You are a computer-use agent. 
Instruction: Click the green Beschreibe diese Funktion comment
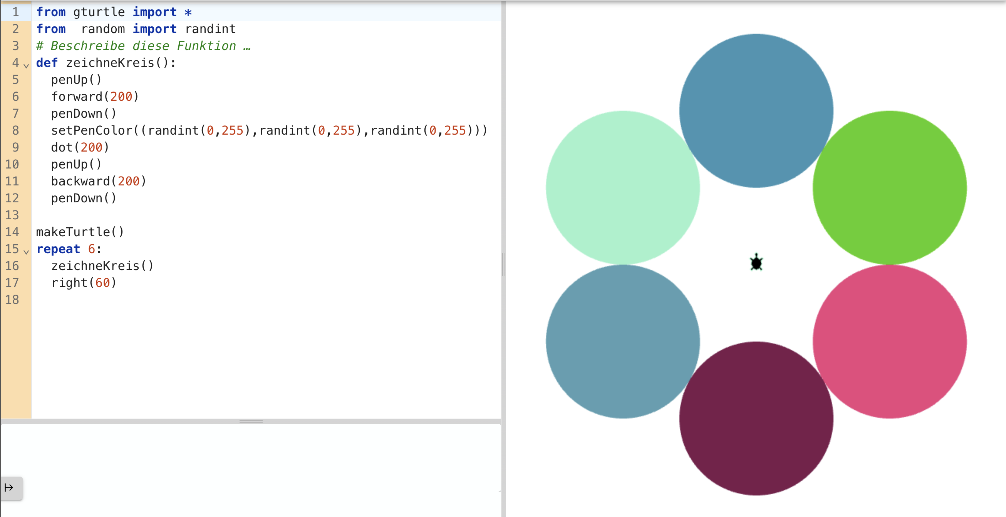143,46
